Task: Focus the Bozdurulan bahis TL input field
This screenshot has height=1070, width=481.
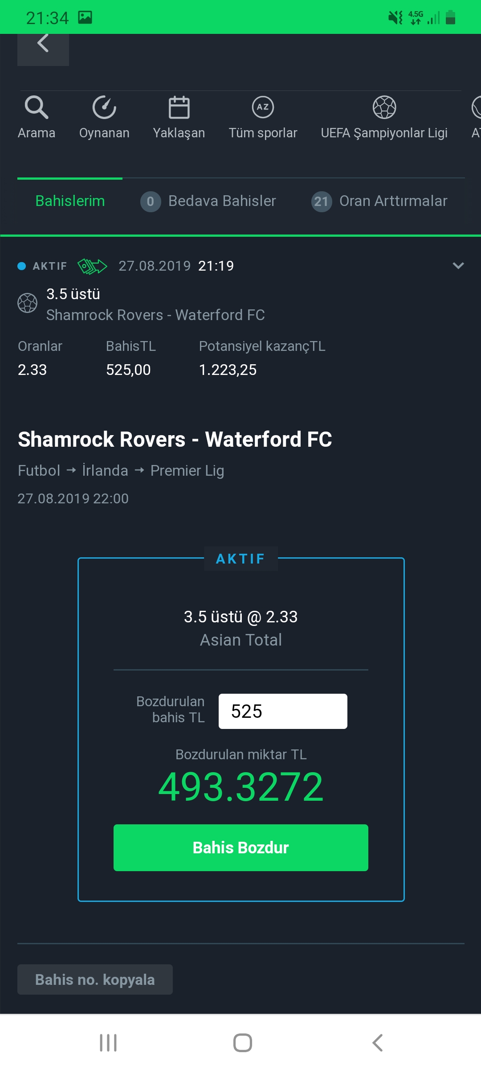Action: click(283, 711)
